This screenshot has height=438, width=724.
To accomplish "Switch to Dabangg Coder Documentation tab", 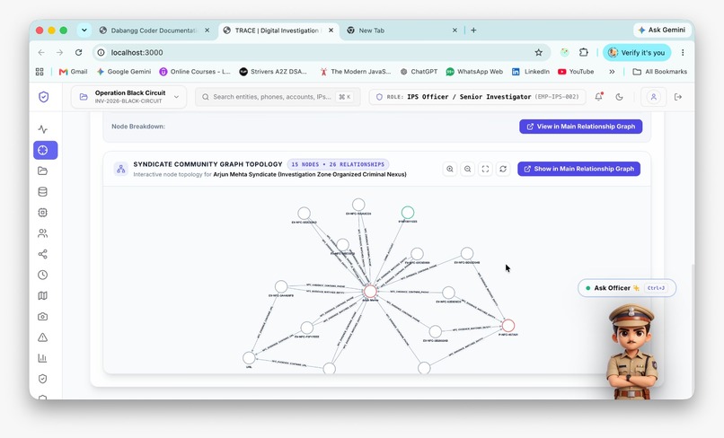I will (154, 31).
